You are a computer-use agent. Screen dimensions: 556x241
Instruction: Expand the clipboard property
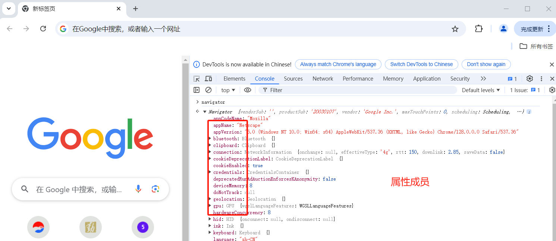click(x=210, y=145)
